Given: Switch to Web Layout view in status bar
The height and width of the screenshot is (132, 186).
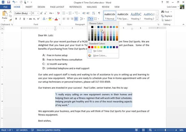Looking at the screenshot, I should [x=150, y=130].
